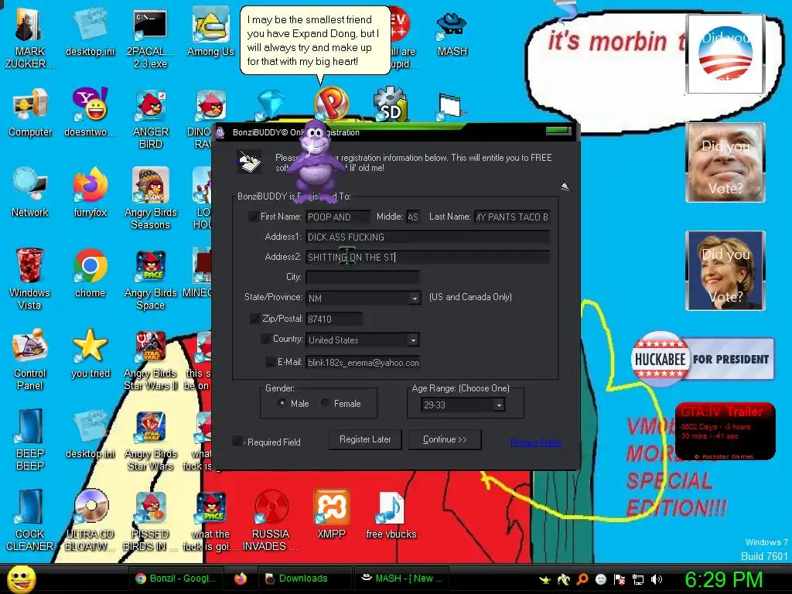
Task: Open the Control Panel desktop icon
Action: pyautogui.click(x=30, y=360)
